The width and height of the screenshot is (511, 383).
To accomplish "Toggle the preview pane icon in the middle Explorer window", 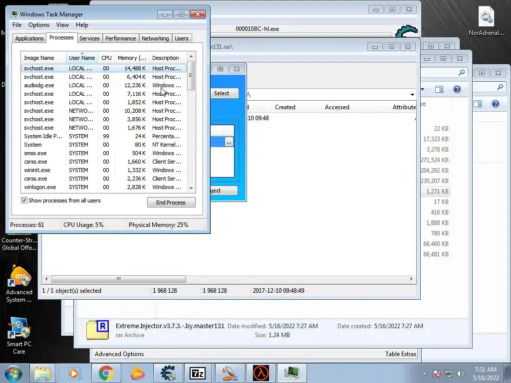I will (x=439, y=89).
